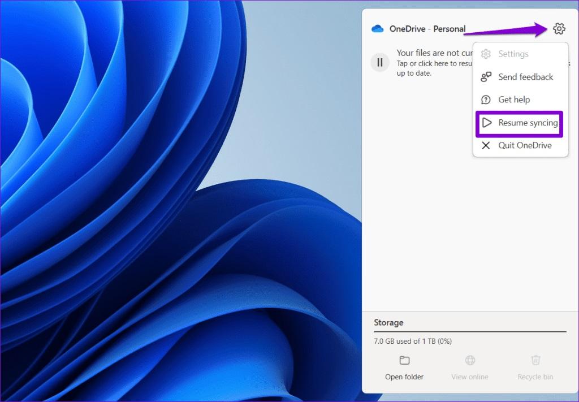The width and height of the screenshot is (579, 402).
Task: Choose Send feedback from the menu
Action: click(x=521, y=77)
